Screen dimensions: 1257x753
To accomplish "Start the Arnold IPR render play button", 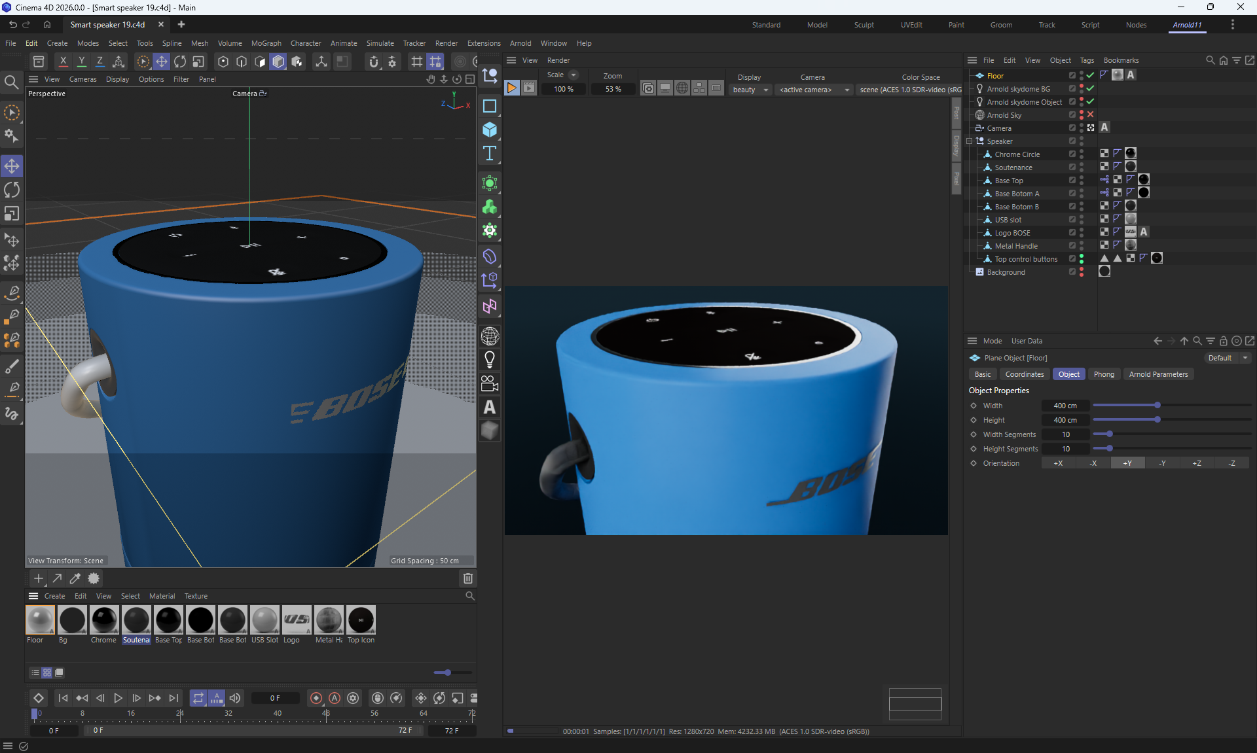I will tap(512, 88).
